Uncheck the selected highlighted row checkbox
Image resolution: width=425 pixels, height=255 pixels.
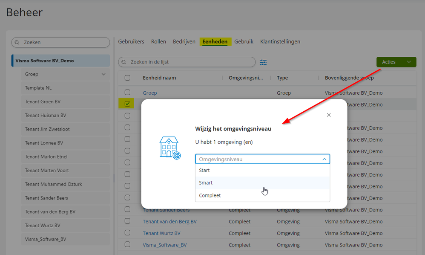click(x=127, y=104)
